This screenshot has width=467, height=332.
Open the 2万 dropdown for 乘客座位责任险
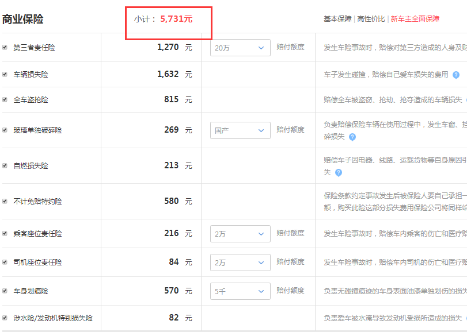click(x=240, y=234)
